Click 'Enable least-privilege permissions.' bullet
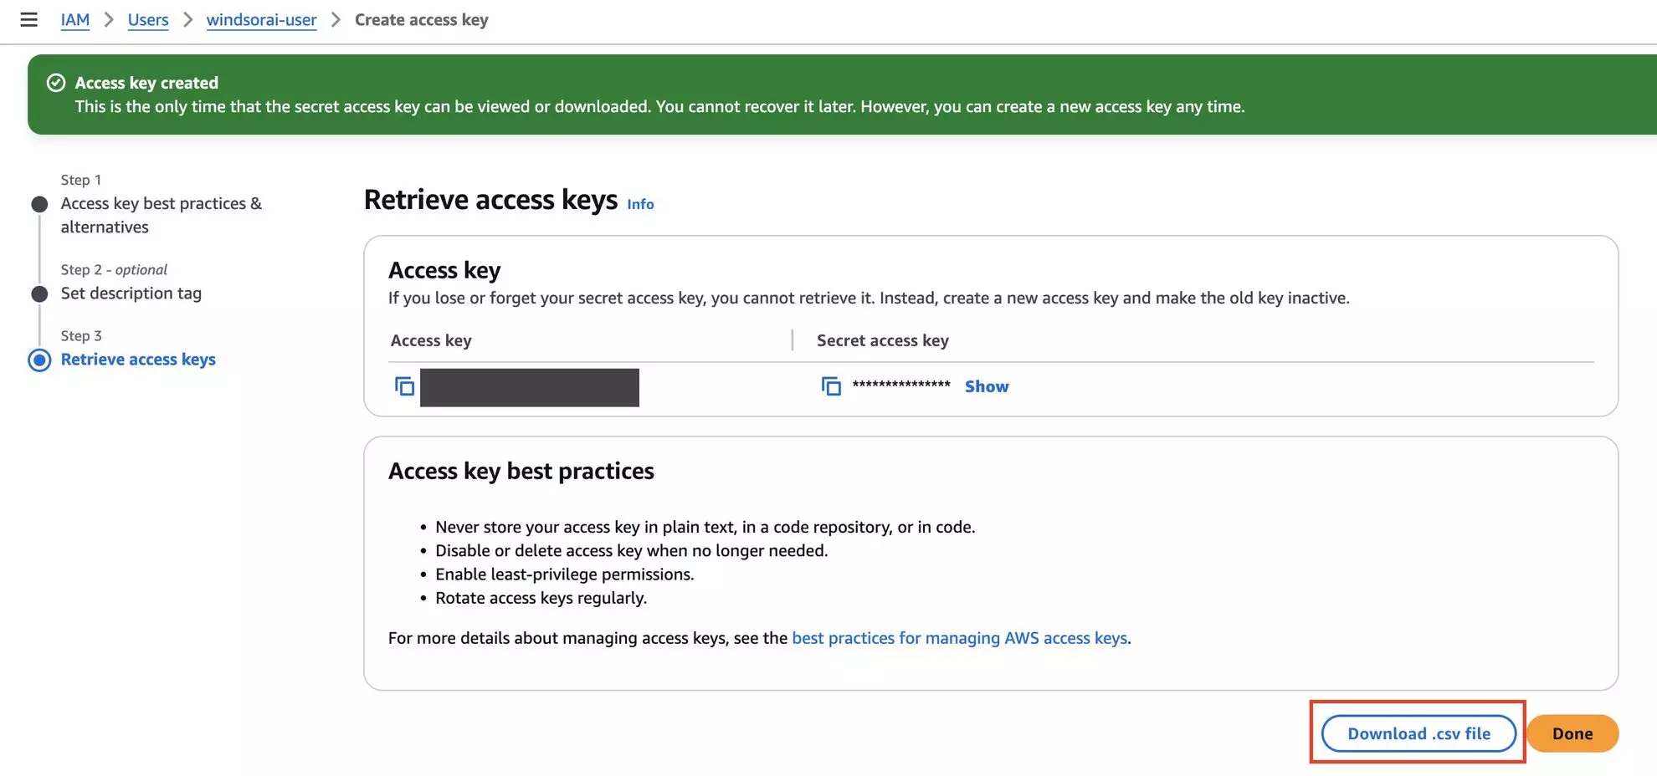 (565, 574)
